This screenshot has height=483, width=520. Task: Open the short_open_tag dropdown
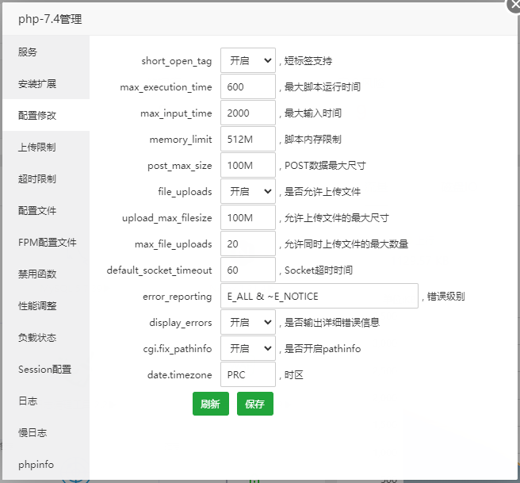coord(247,60)
